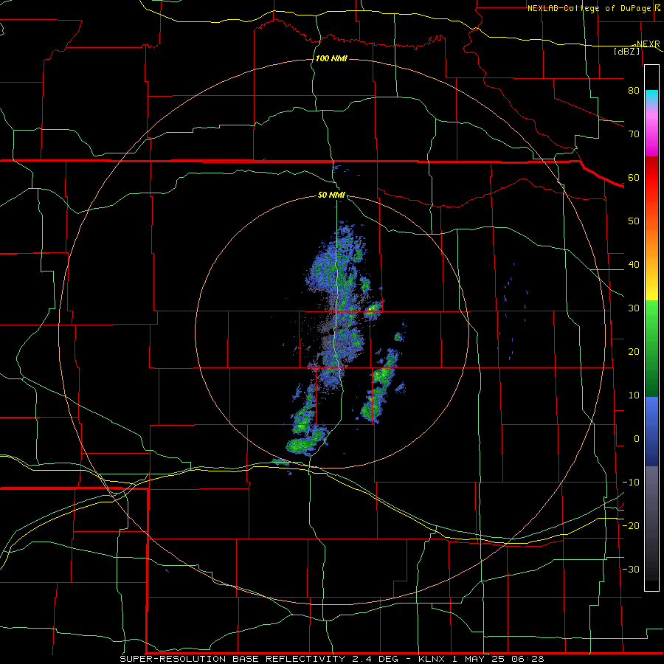This screenshot has height=664, width=664.
Task: Click the Super-Resolution Base Reflectivity caption
Action: tap(331, 659)
